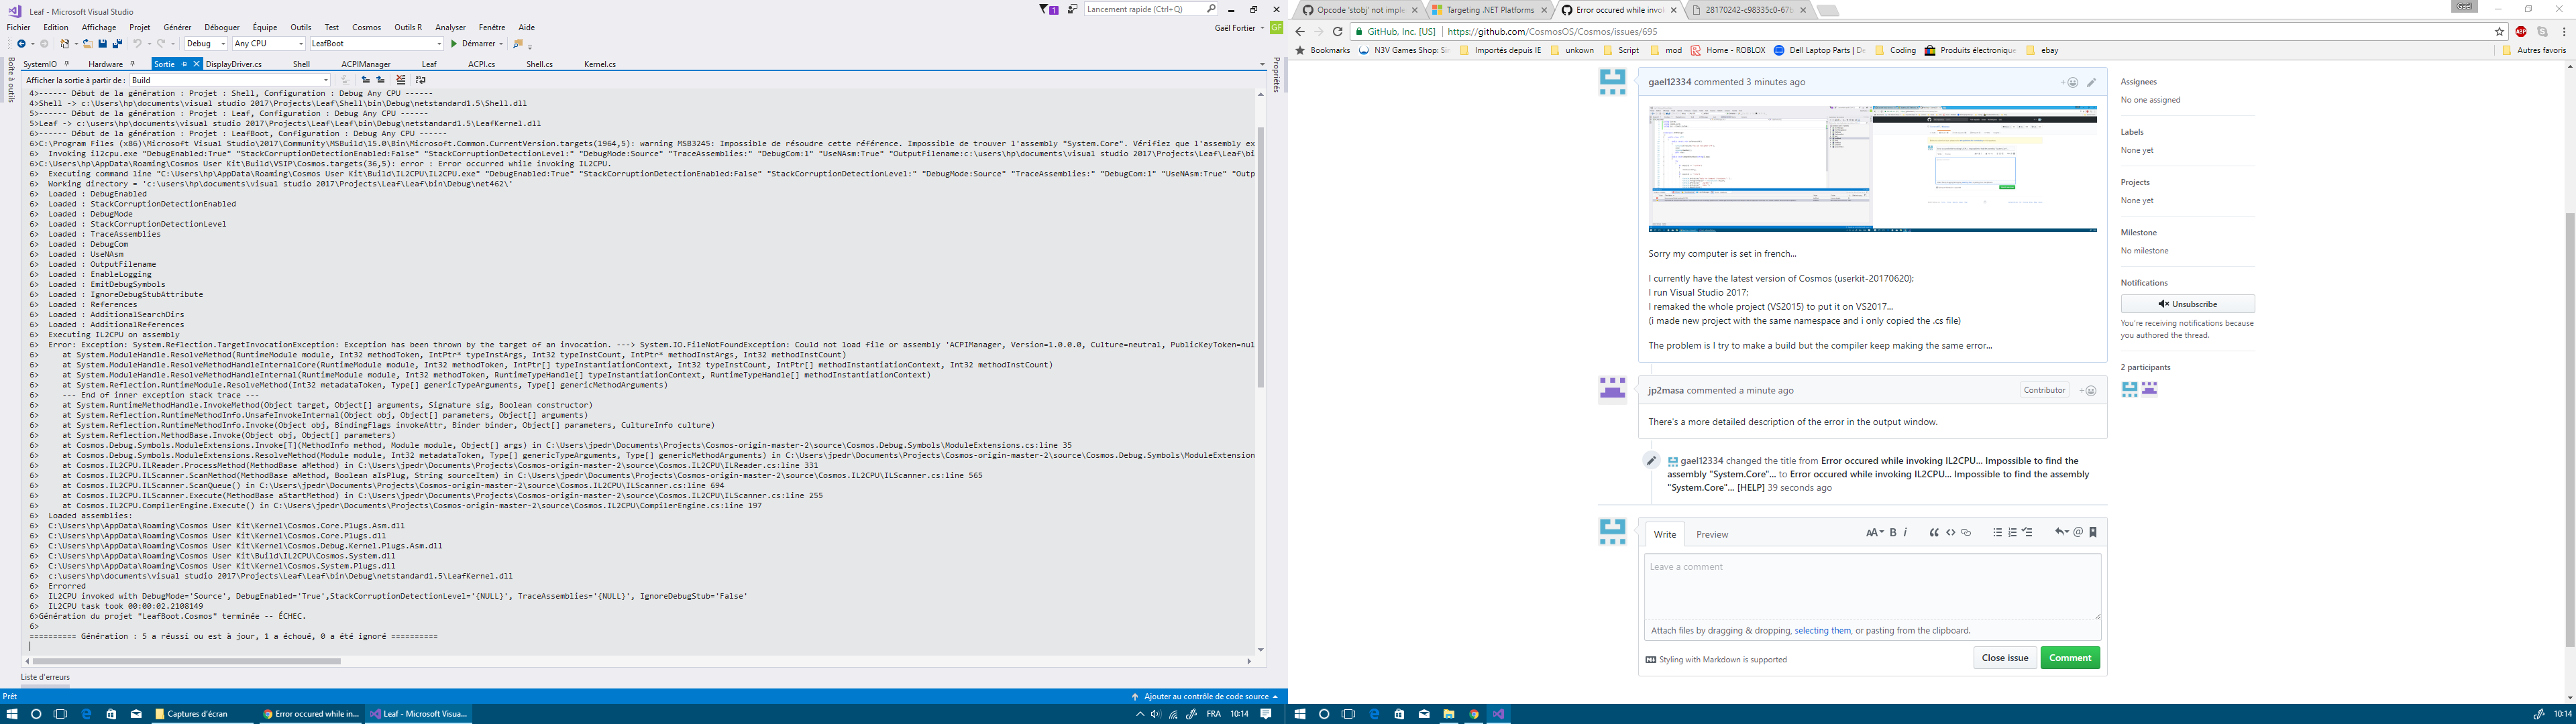Bookmark this page with Chrome's star icon

pos(2499,32)
